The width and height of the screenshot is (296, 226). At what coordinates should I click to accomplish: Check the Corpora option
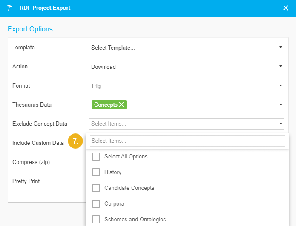tap(96, 204)
